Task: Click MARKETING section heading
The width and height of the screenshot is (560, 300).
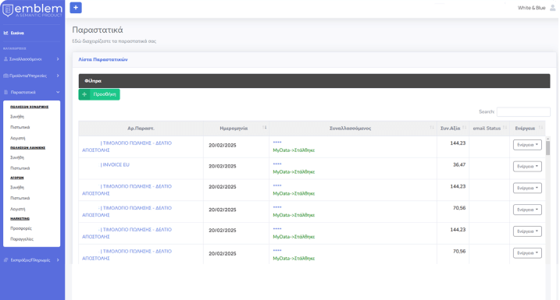Action: pyautogui.click(x=20, y=219)
